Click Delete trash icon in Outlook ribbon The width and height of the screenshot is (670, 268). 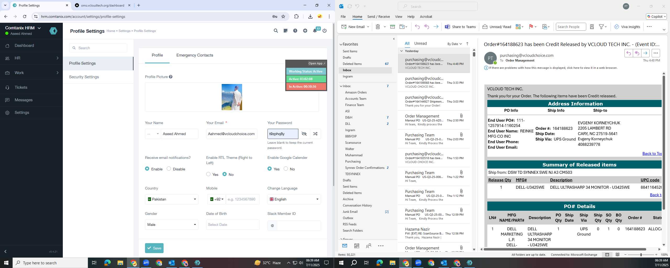(378, 27)
